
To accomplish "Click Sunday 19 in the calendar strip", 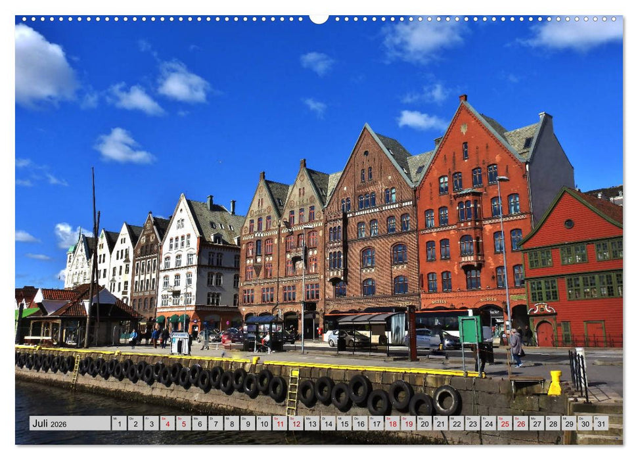I will [x=408, y=423].
